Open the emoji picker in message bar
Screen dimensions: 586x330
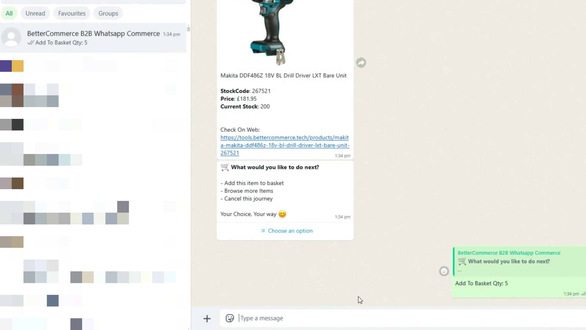point(230,318)
